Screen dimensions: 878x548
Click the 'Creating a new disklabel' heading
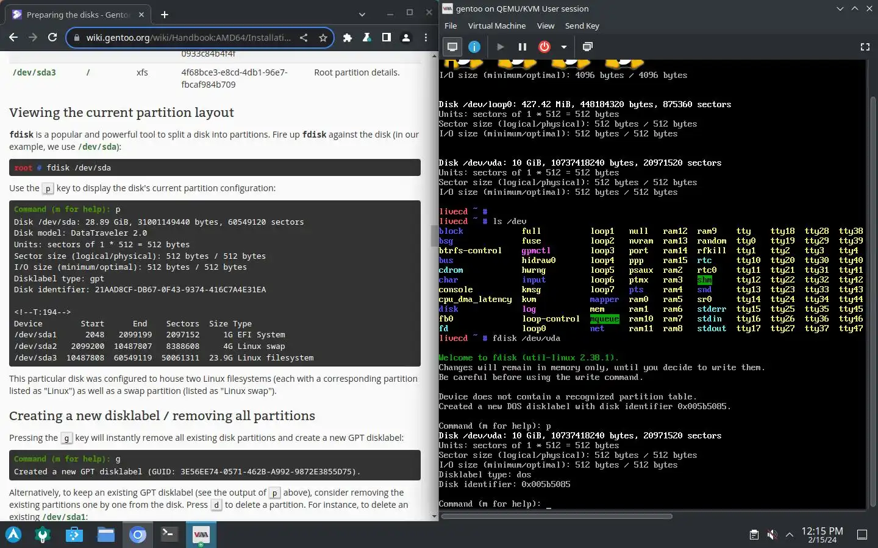162,416
